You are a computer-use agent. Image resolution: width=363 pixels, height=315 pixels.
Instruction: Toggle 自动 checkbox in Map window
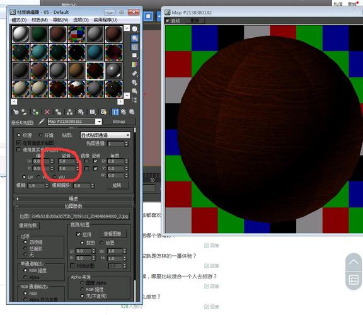coord(168,21)
